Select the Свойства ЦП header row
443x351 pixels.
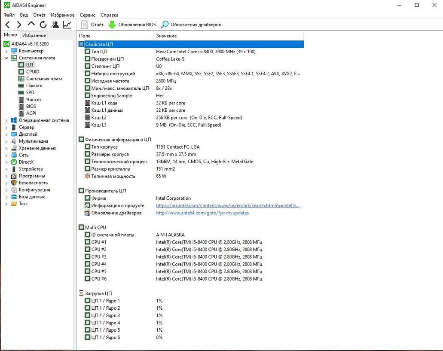[191, 44]
